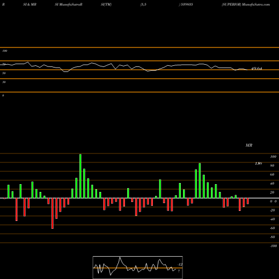This screenshot has height=279, width=279.
Task: Click the 50 label on the RSI axis
Action: tap(4, 73)
